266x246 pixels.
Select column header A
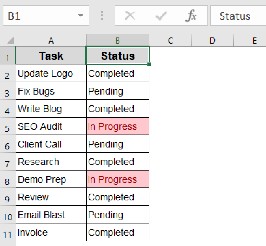[x=51, y=40]
